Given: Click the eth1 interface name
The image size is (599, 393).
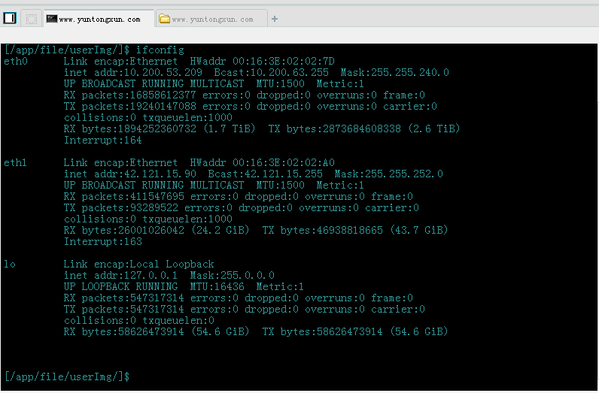Looking at the screenshot, I should [15, 162].
